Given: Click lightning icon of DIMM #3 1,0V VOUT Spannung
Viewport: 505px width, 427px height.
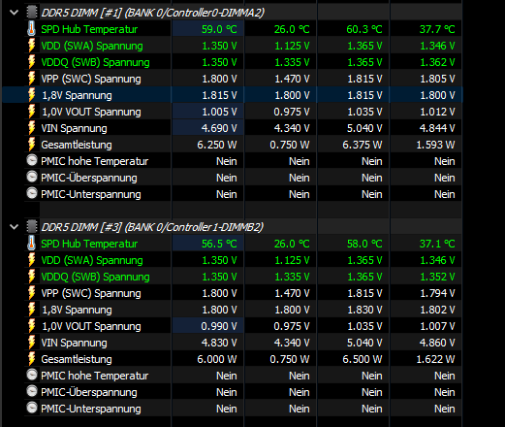Looking at the screenshot, I should tap(32, 326).
